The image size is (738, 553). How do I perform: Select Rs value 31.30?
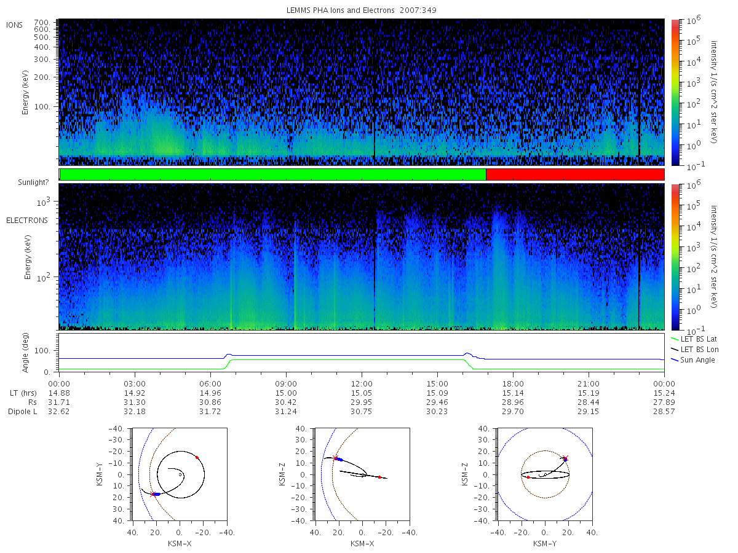point(135,402)
